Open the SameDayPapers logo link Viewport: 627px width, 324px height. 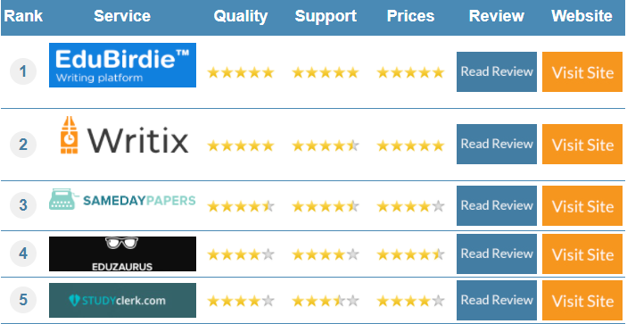[122, 200]
